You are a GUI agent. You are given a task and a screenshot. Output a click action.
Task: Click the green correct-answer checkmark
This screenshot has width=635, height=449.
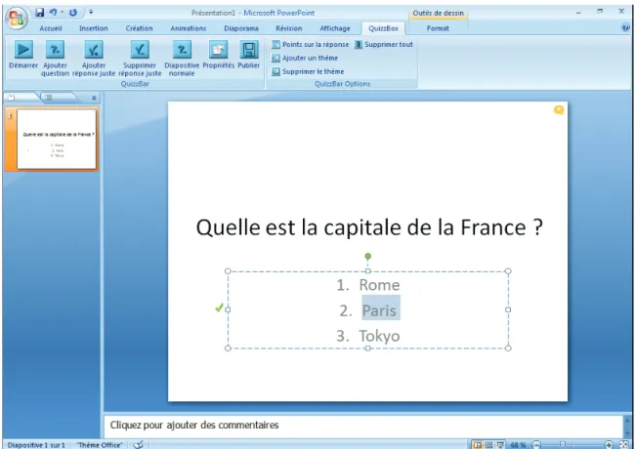219,308
